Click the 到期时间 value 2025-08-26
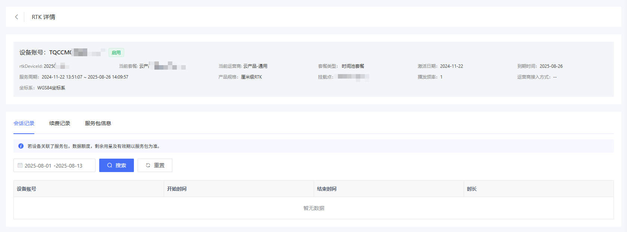The width and height of the screenshot is (627, 232). tap(551, 66)
